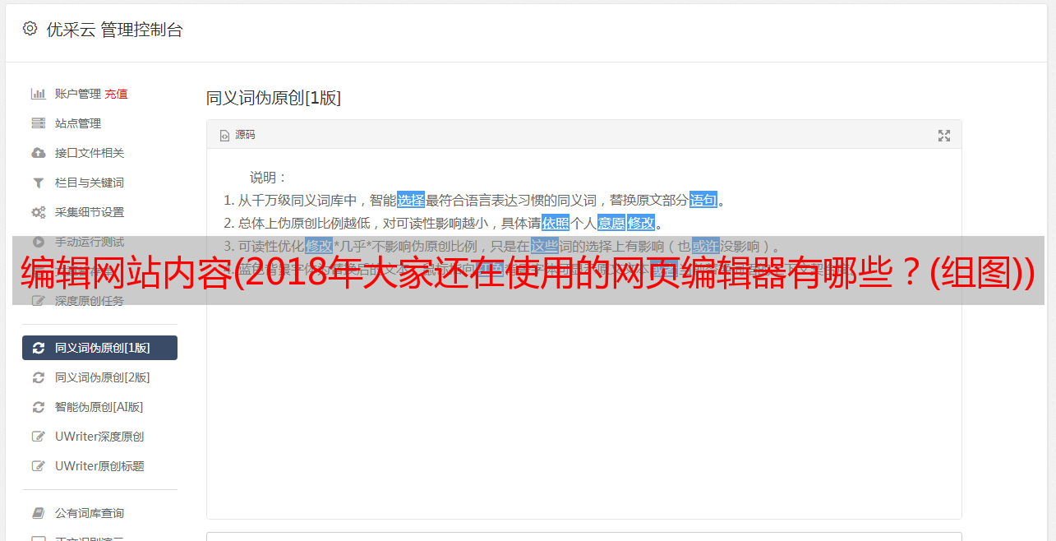Click highlighted word 语句 in editor text
The height and width of the screenshot is (541, 1056).
pyautogui.click(x=703, y=200)
